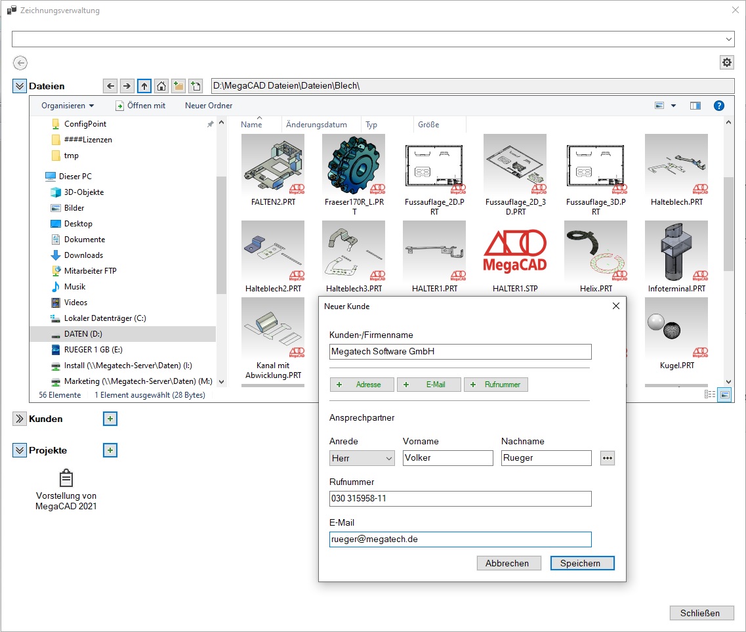Add a new project with Projekte plus icon

pos(110,450)
